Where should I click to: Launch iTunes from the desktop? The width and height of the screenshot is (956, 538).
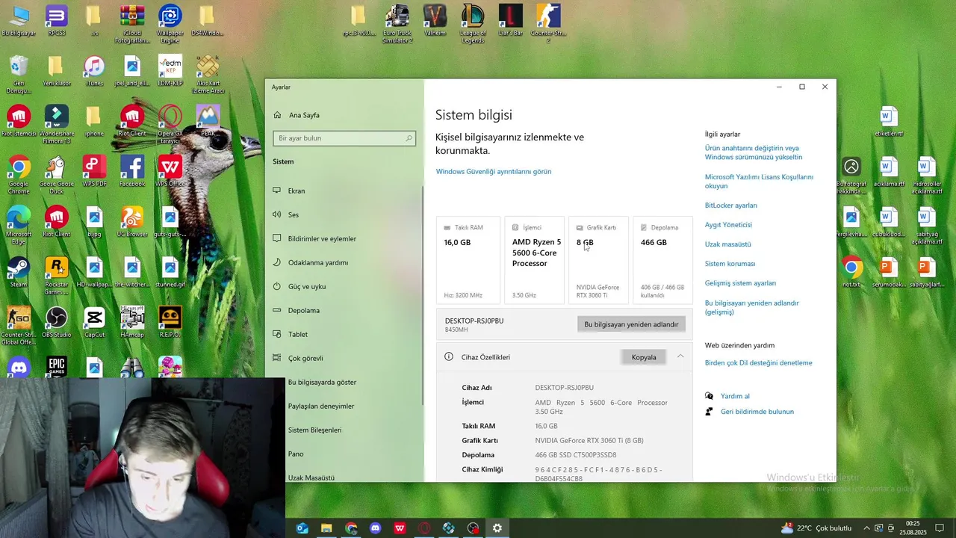(x=94, y=71)
